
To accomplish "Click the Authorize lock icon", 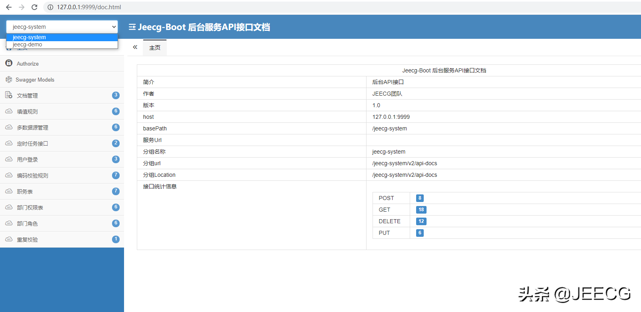I will click(x=9, y=63).
